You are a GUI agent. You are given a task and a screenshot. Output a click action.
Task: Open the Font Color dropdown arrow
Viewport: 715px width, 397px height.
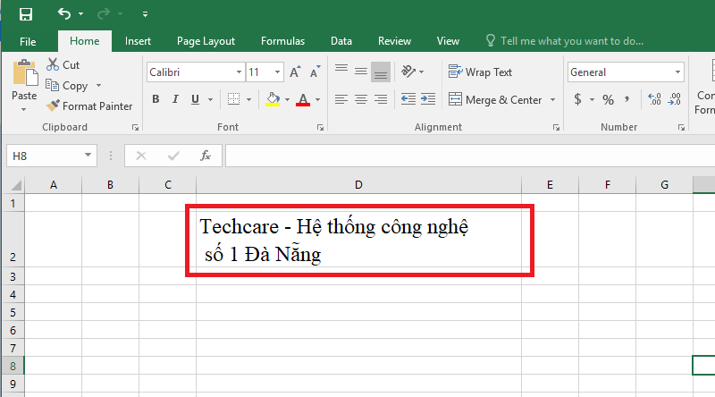318,99
